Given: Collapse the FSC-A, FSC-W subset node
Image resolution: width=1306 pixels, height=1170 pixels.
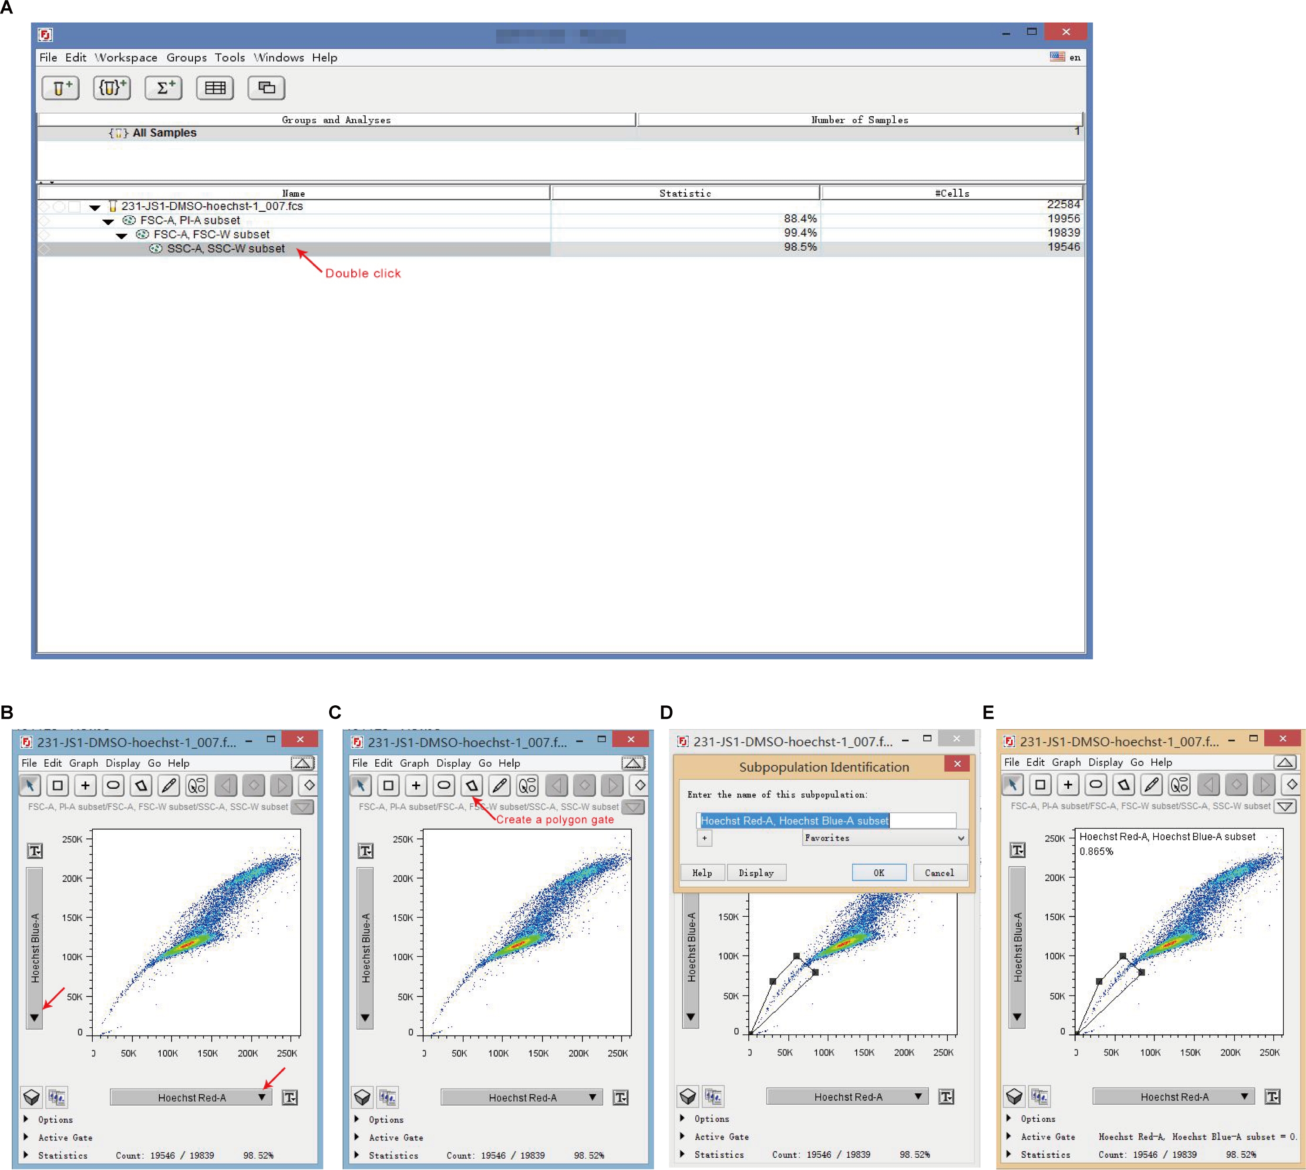Looking at the screenshot, I should tap(121, 236).
